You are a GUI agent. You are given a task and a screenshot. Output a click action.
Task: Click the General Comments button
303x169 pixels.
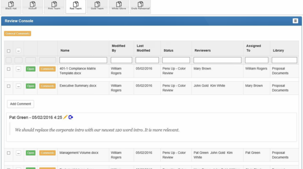(x=18, y=34)
